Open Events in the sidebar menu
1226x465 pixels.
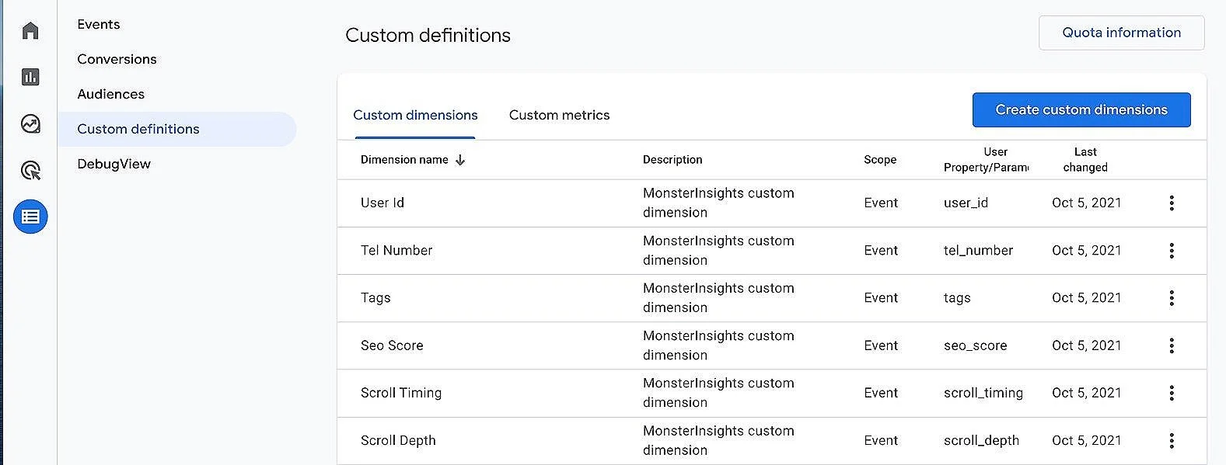click(99, 24)
